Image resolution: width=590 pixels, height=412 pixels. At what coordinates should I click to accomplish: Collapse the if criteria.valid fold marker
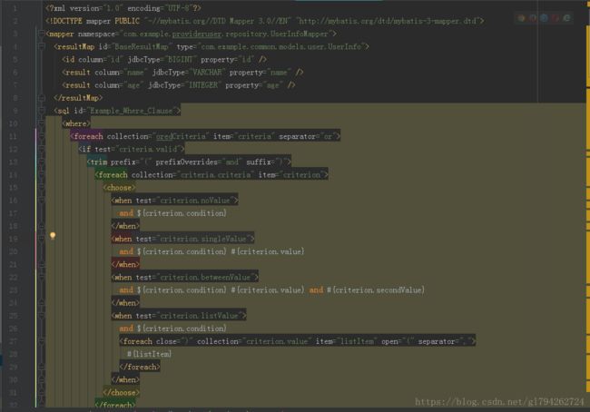(x=42, y=149)
